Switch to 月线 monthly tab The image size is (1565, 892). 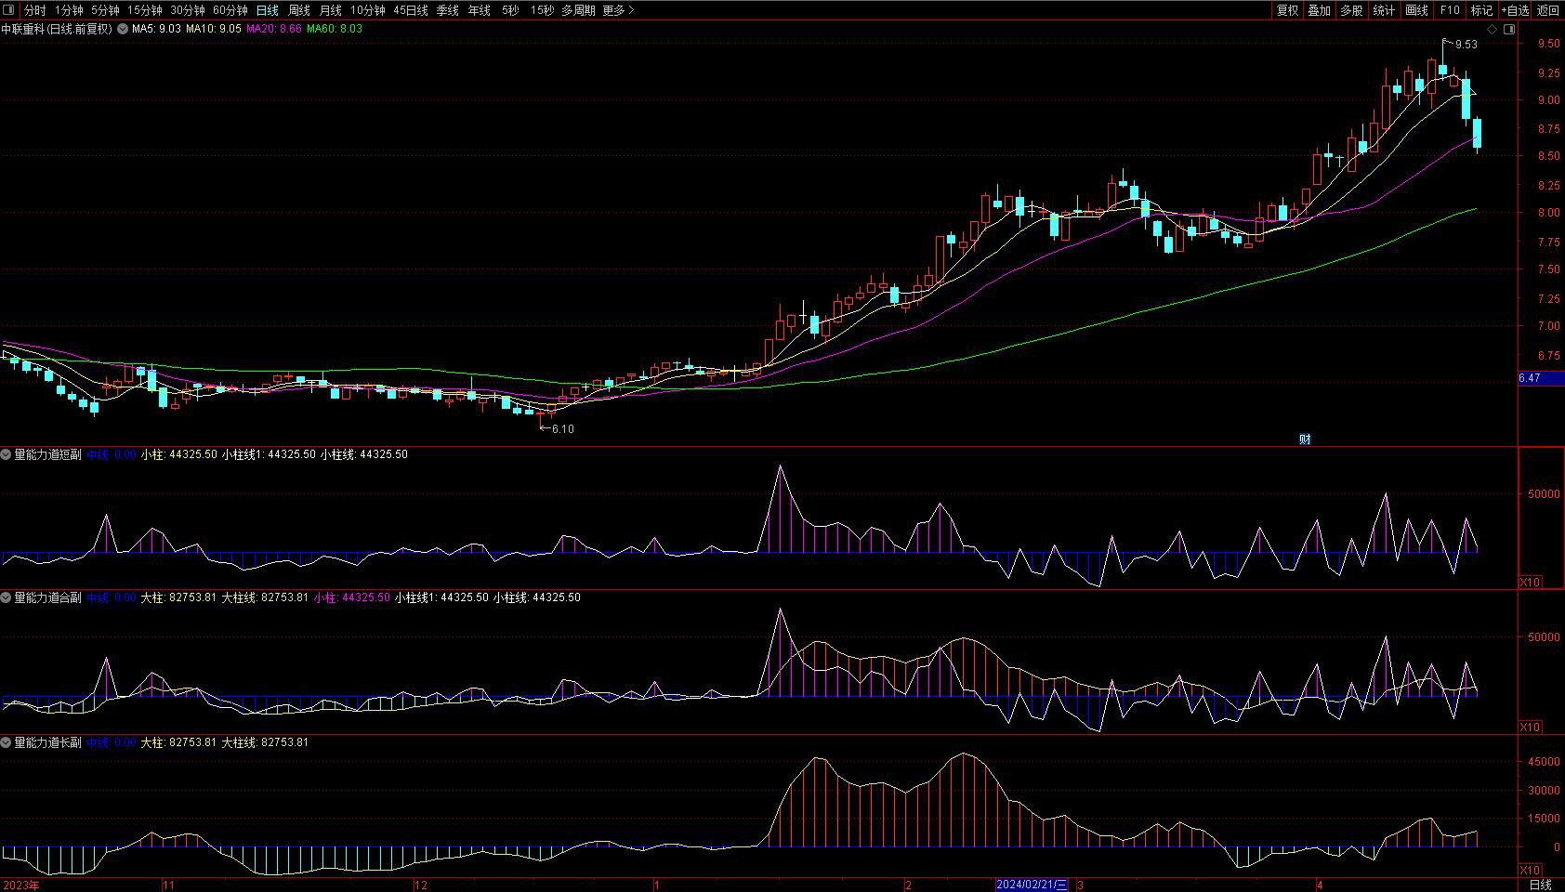(x=330, y=10)
